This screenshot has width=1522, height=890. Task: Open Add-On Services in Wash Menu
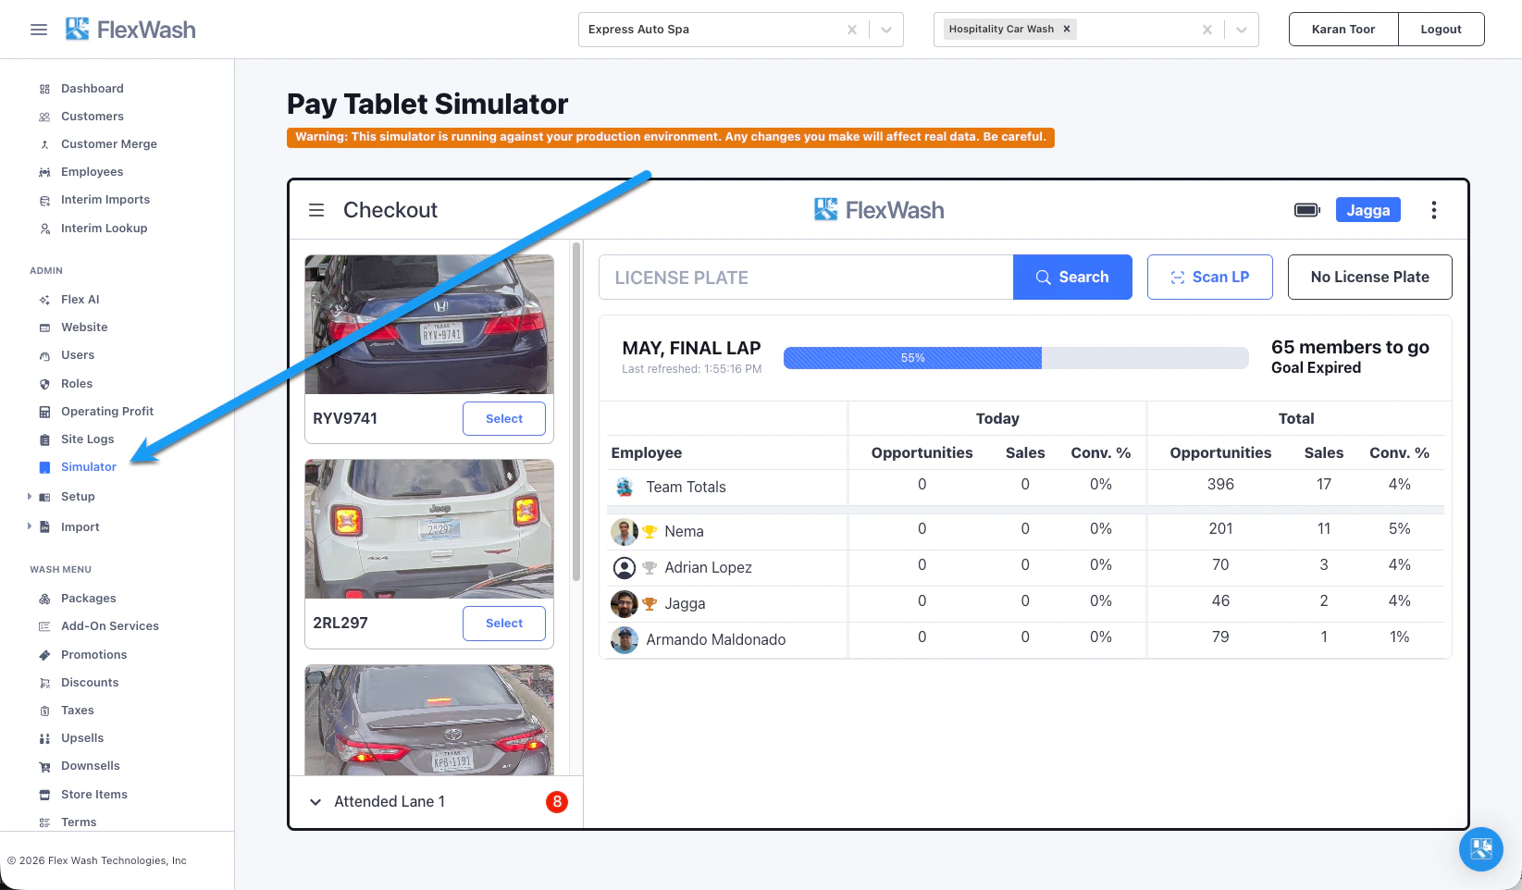(110, 626)
